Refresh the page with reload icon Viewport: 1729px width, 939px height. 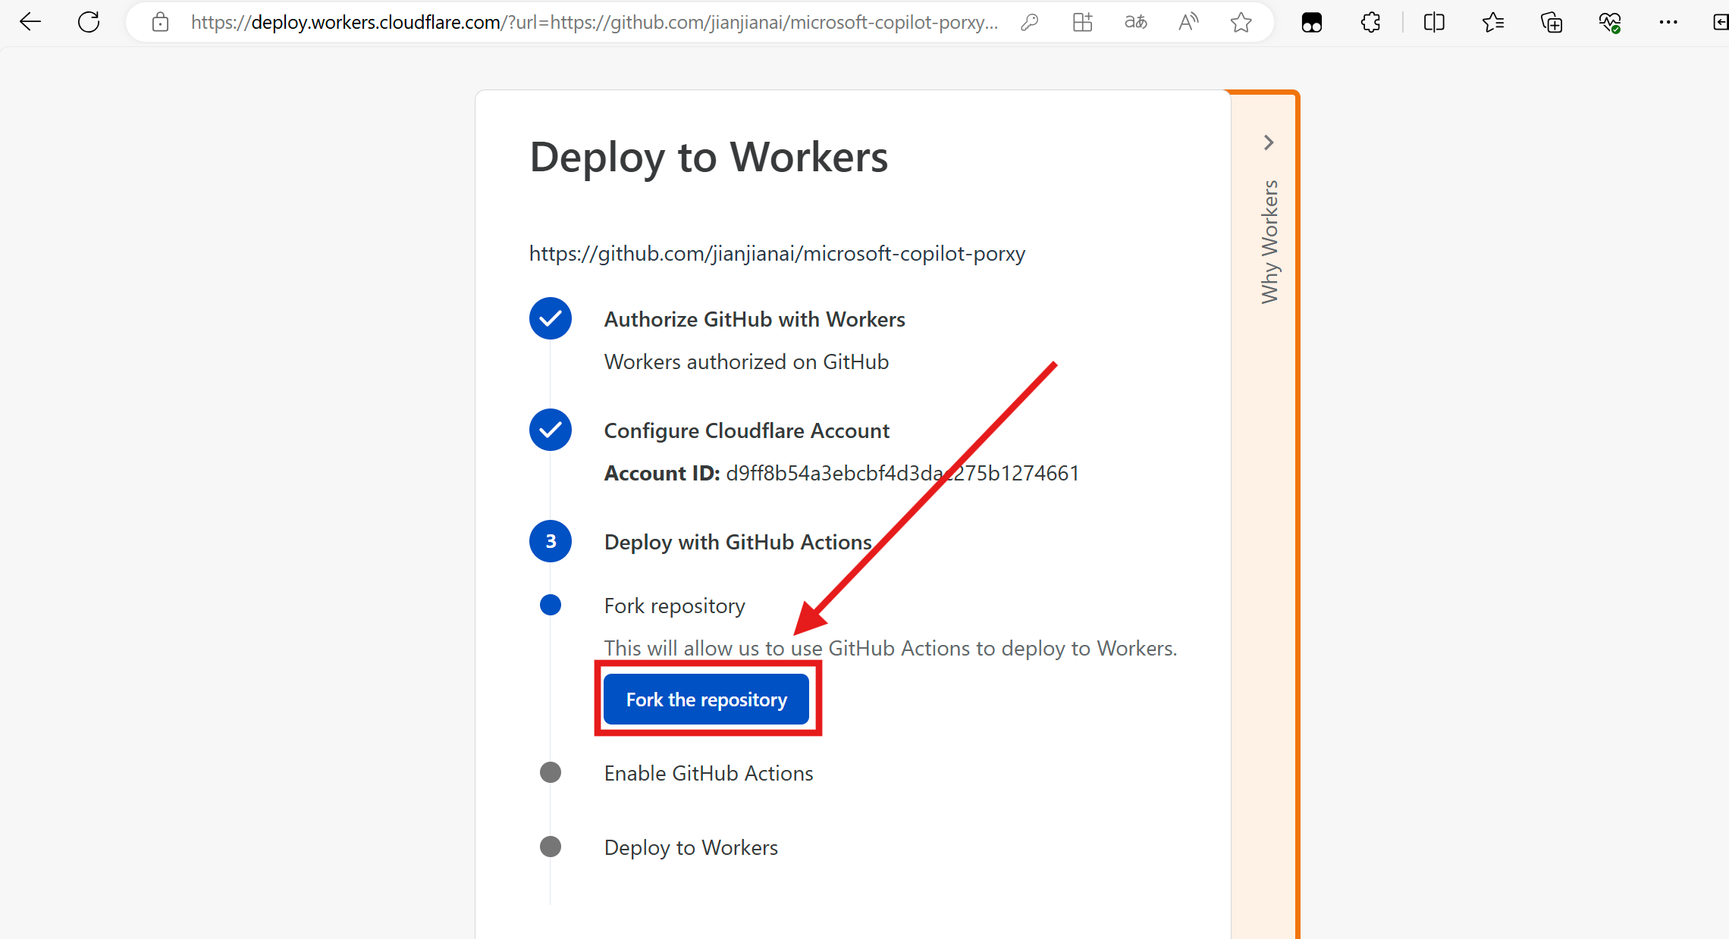coord(89,22)
